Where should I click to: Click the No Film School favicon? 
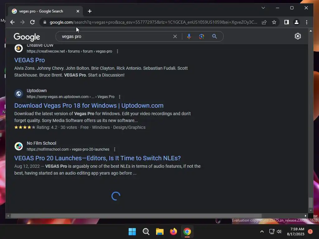coord(19,146)
